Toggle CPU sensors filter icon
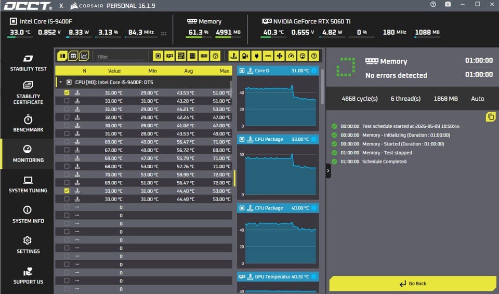499x294 pixels. (158, 56)
